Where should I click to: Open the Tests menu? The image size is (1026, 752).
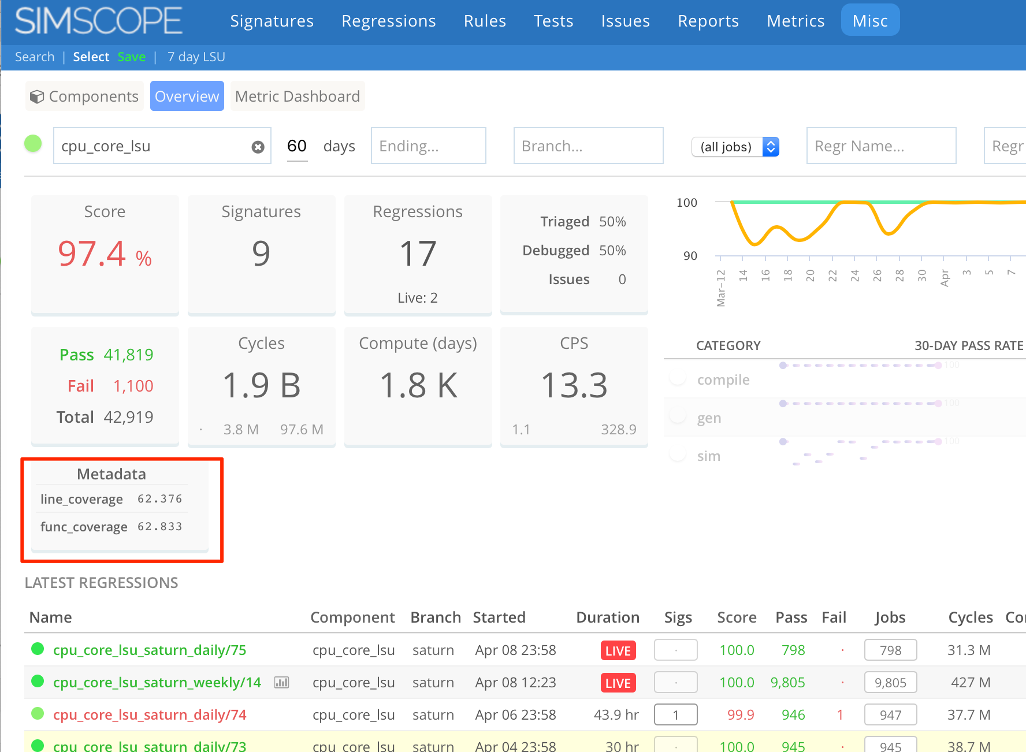tap(553, 21)
